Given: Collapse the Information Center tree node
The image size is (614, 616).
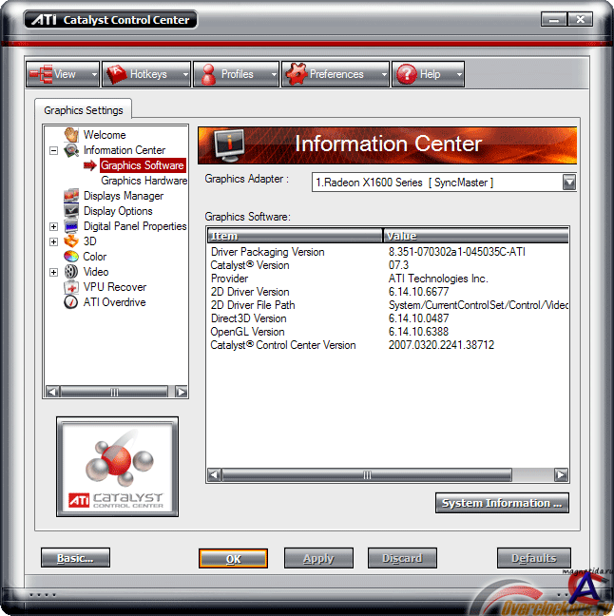Looking at the screenshot, I should point(54,150).
